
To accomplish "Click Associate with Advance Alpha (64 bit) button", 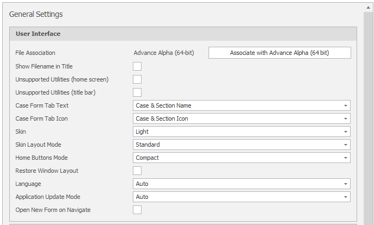I will point(280,53).
